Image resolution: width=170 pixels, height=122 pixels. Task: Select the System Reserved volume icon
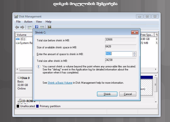18,43
